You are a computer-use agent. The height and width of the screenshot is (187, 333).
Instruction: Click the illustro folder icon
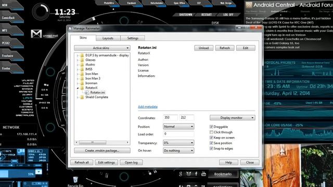click(82, 64)
